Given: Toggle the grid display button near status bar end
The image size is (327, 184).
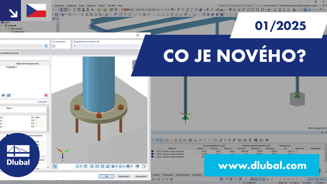Looking at the screenshot, I should pos(309,179).
